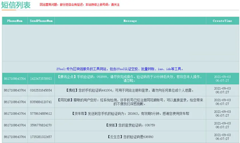Click the Message column header
The image size is (240, 143).
click(130, 21)
